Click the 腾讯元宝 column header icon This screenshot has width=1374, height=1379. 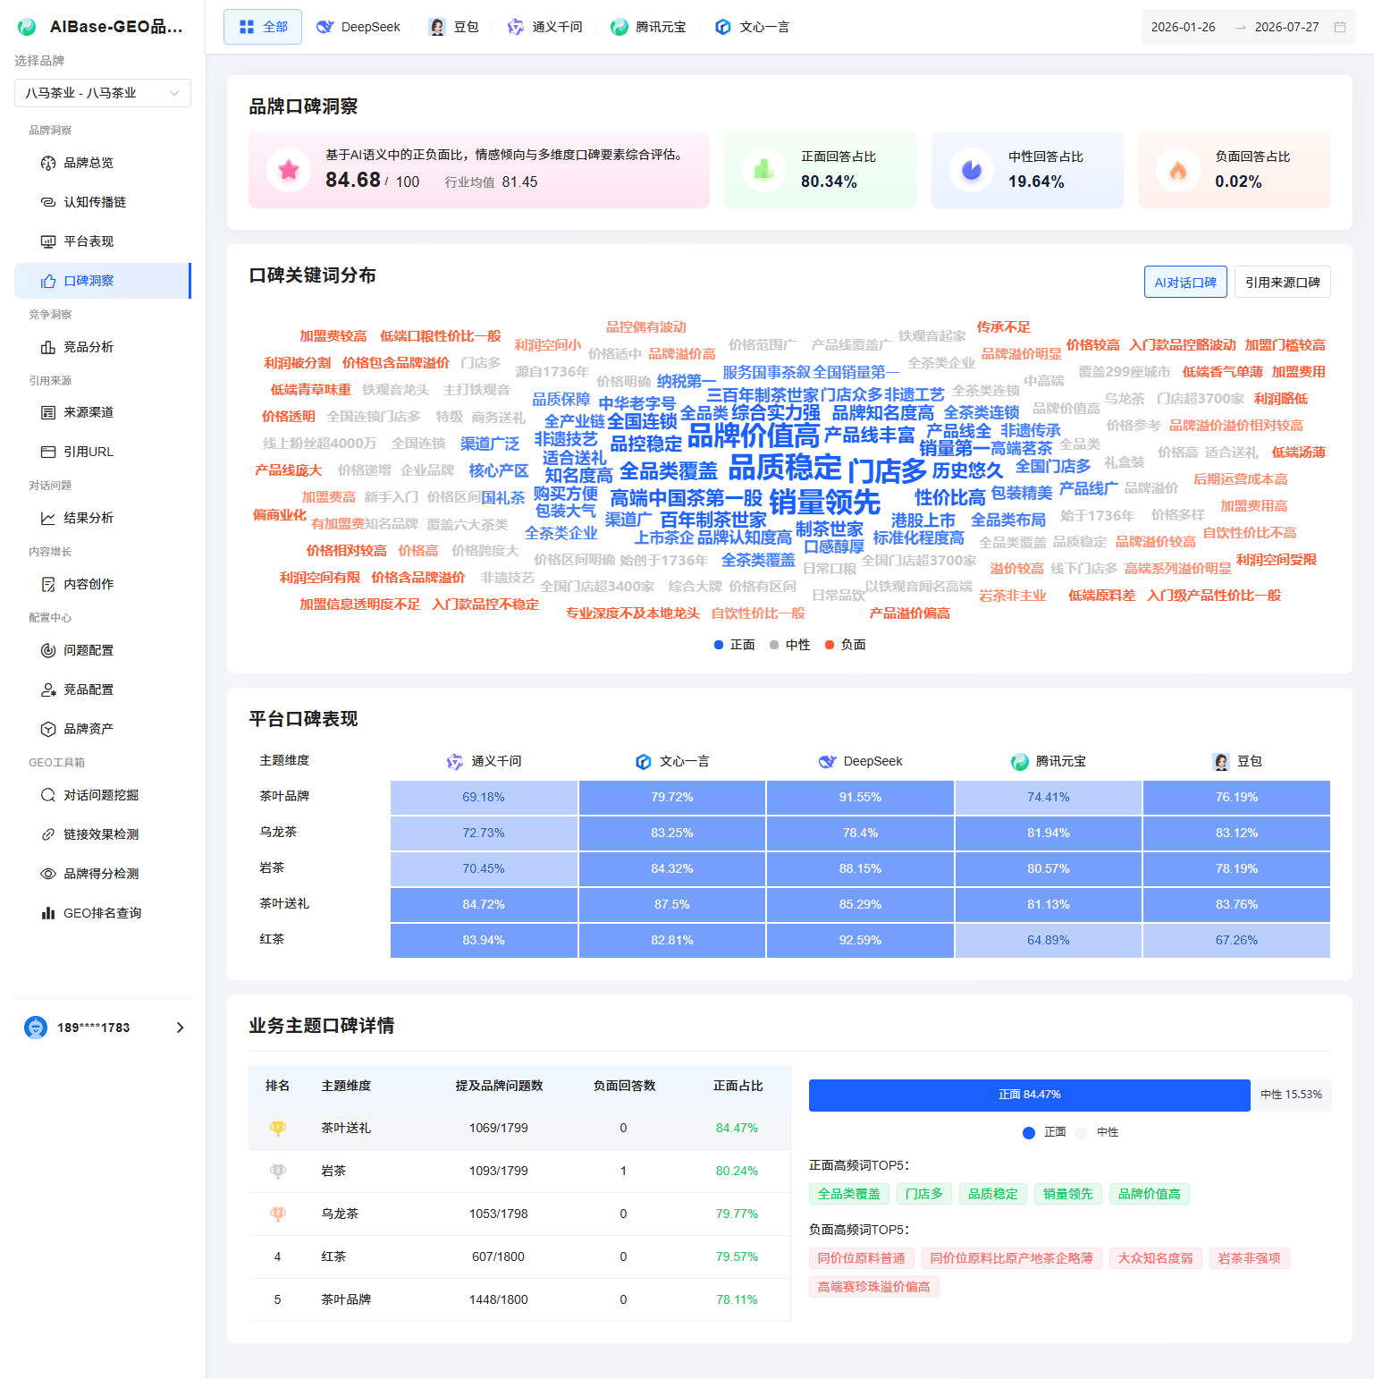point(1020,762)
